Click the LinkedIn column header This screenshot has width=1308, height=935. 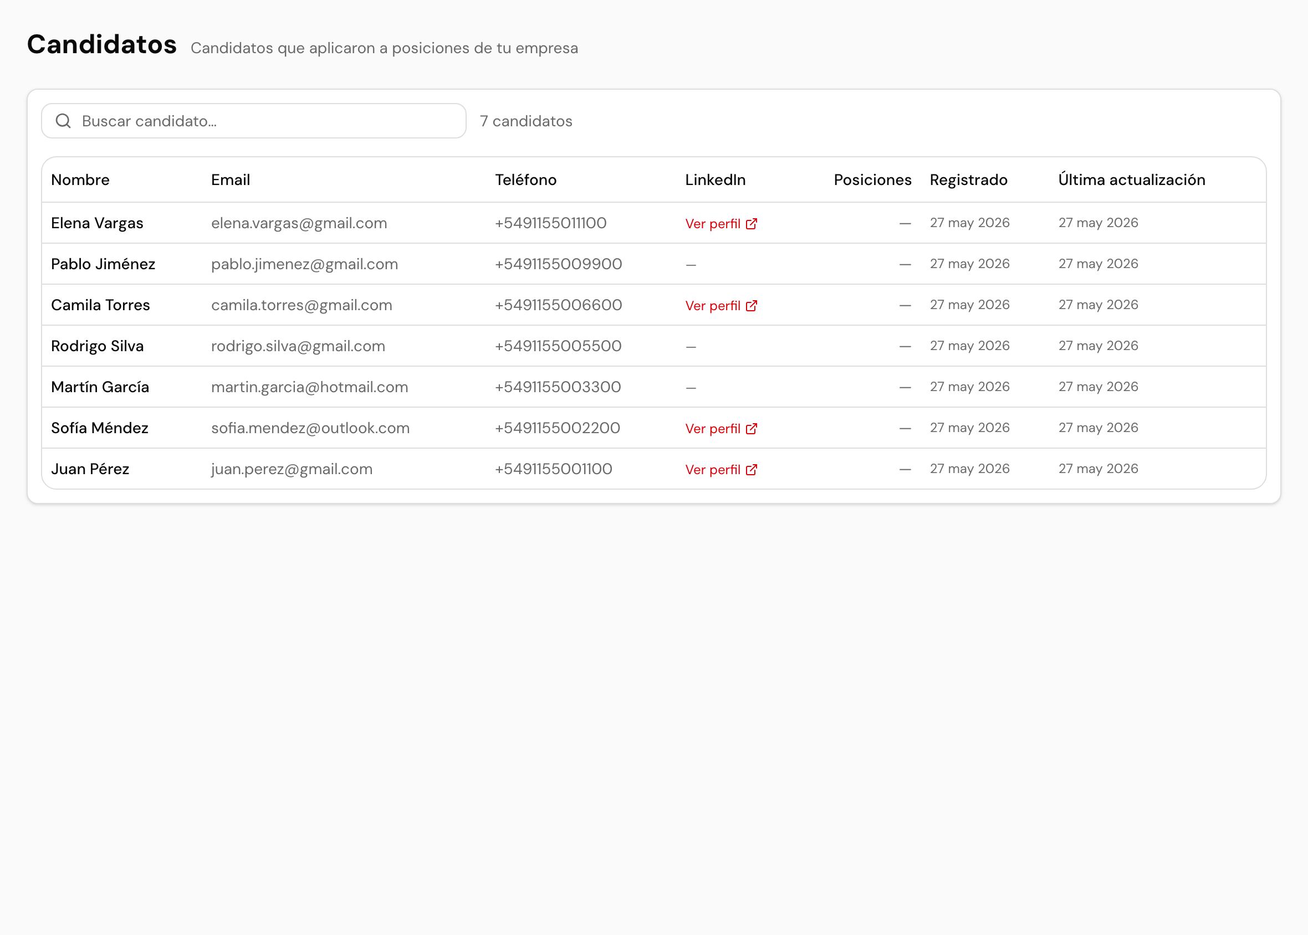click(x=716, y=179)
